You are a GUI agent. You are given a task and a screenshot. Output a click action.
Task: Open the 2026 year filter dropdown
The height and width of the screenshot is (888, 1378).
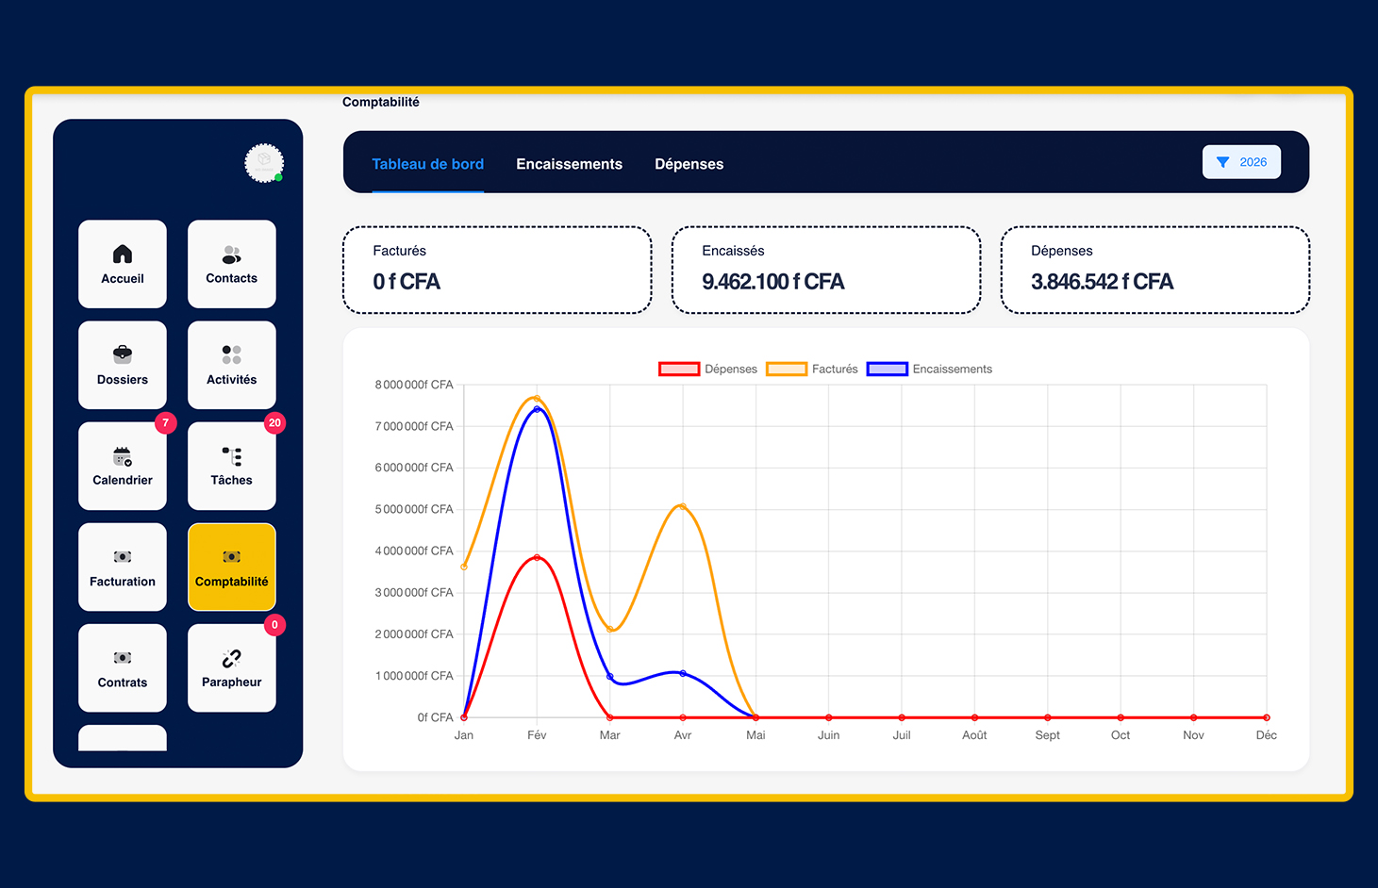click(1241, 162)
